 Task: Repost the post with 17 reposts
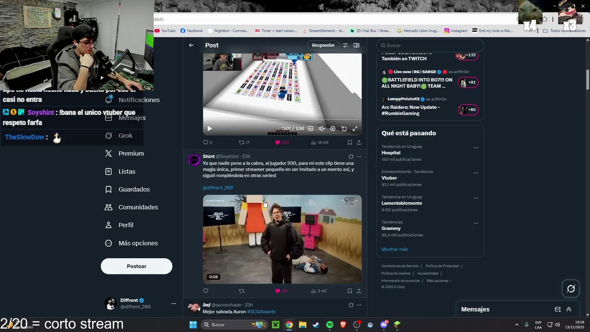[x=244, y=142]
